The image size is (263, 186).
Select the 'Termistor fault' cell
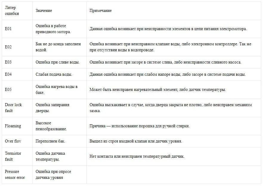tap(17, 156)
